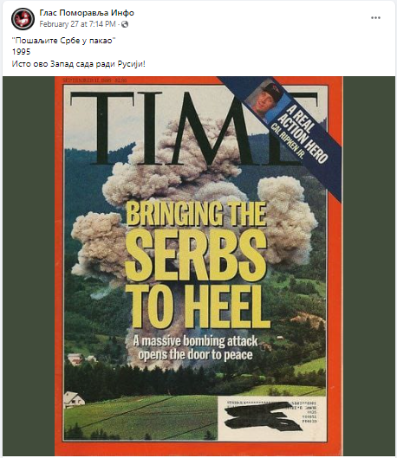Click the three-dot post options menu
The height and width of the screenshot is (458, 397).
click(x=375, y=18)
